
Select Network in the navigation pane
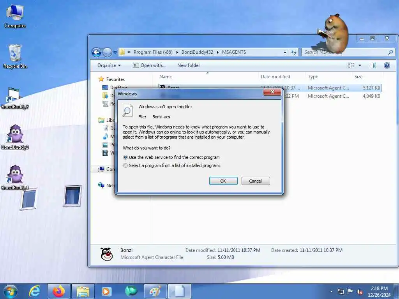106,185
